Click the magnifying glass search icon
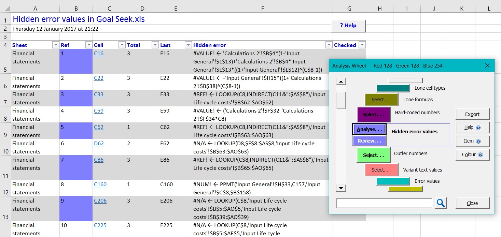The height and width of the screenshot is (237, 501). 441,203
